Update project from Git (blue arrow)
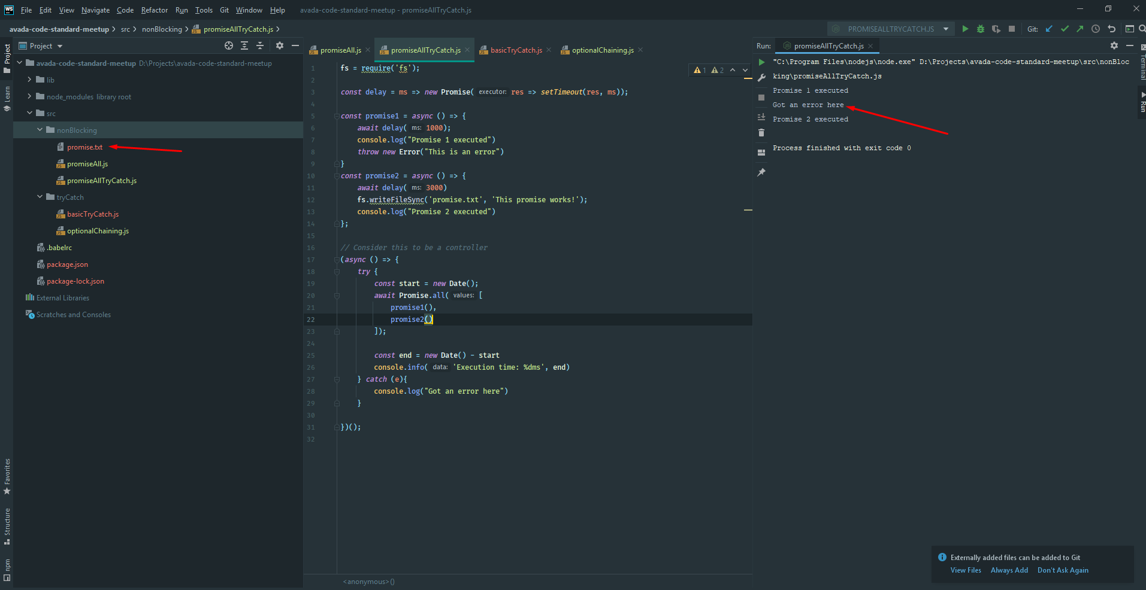This screenshot has height=590, width=1146. tap(1049, 29)
